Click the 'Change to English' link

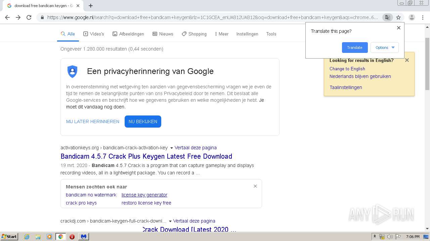(x=347, y=69)
